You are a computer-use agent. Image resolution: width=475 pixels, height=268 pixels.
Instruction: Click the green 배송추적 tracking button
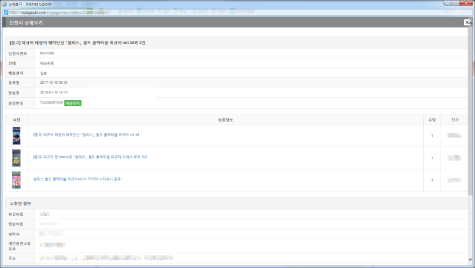(x=73, y=104)
